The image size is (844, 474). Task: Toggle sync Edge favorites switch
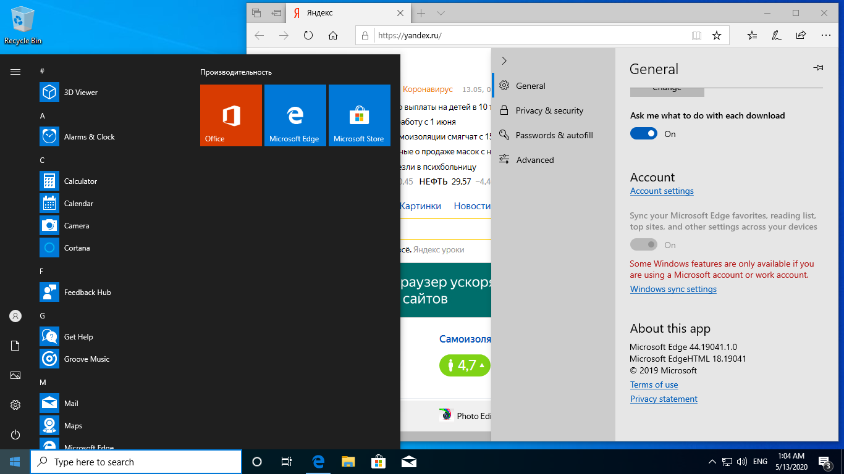point(644,245)
